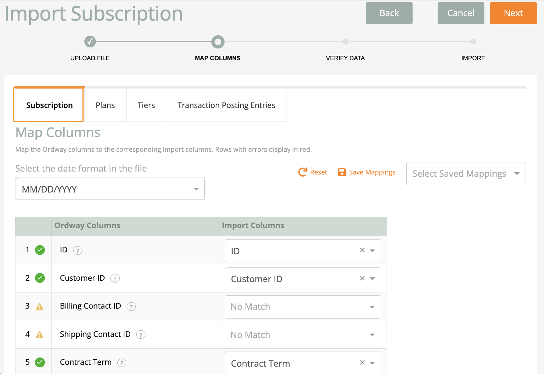The height and width of the screenshot is (374, 544).
Task: Click the Billing Contact ID row label
Action: (91, 306)
